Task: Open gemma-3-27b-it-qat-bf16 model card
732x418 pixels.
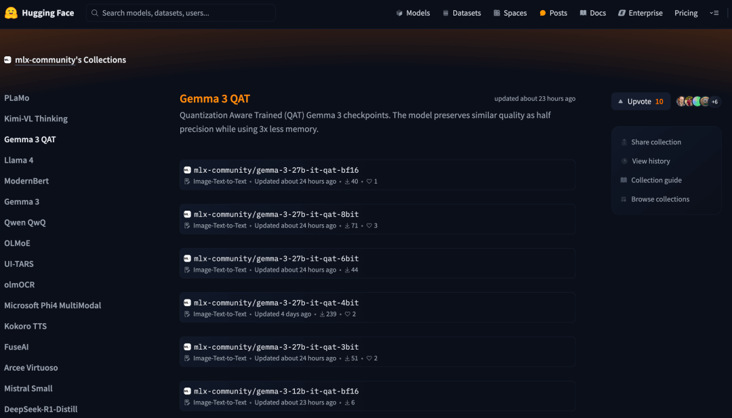Action: pos(276,170)
